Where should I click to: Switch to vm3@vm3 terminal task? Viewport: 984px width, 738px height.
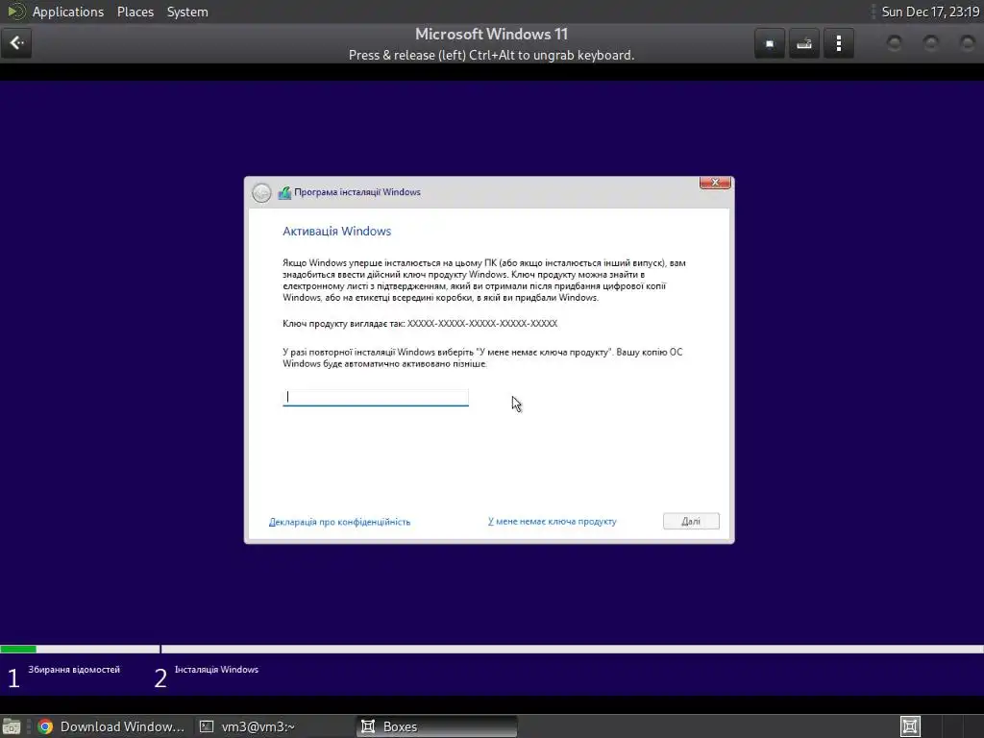(248, 726)
